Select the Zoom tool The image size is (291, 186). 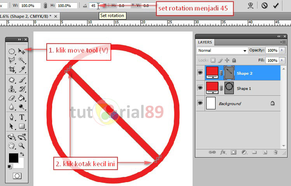[x=21, y=146]
